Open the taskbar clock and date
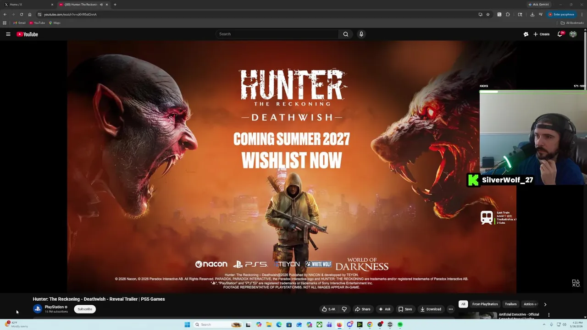This screenshot has height=330, width=587. click(x=577, y=324)
